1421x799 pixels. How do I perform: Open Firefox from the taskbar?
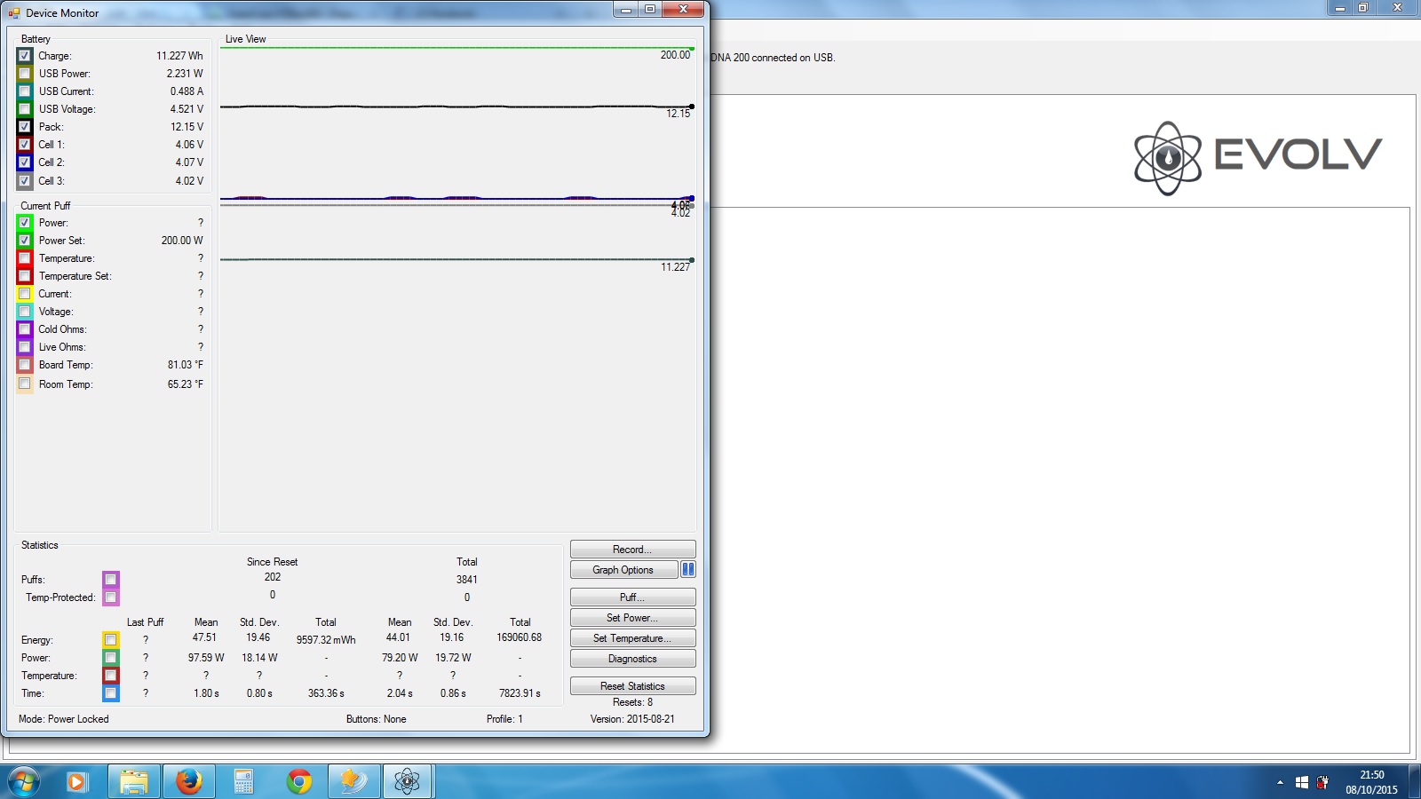(188, 781)
